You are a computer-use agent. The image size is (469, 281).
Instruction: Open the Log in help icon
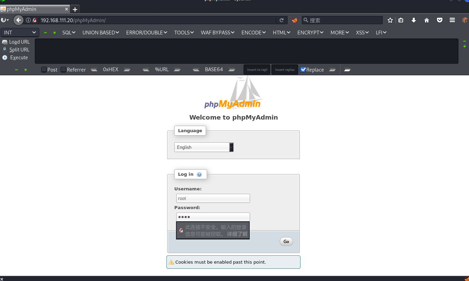(199, 174)
